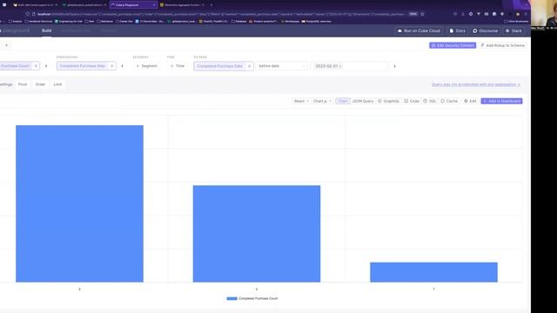
Task: Open Other Bookmarks folder
Action: tap(516, 21)
